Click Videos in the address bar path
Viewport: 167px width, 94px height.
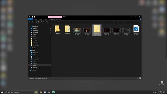coord(48,22)
